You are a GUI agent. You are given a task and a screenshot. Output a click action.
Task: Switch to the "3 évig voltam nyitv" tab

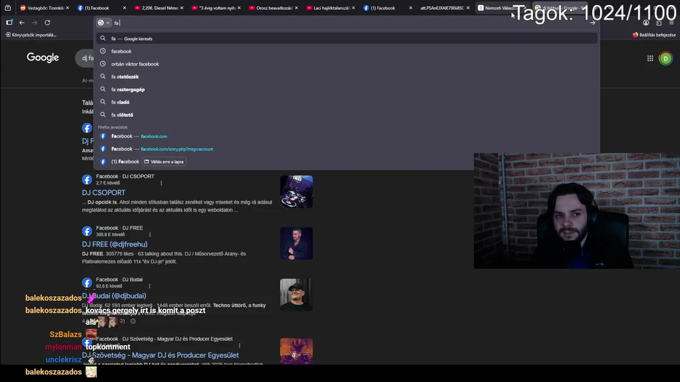216,8
